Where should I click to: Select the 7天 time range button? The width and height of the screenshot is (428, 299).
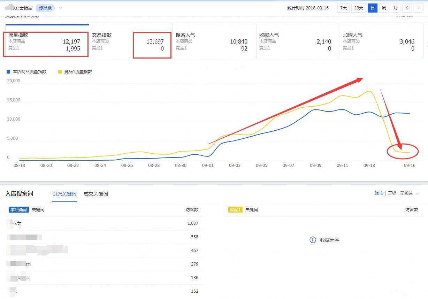[344, 8]
